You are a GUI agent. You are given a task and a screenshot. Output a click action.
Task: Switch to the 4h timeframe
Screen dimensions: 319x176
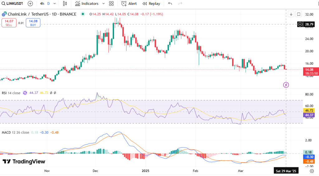42,3
